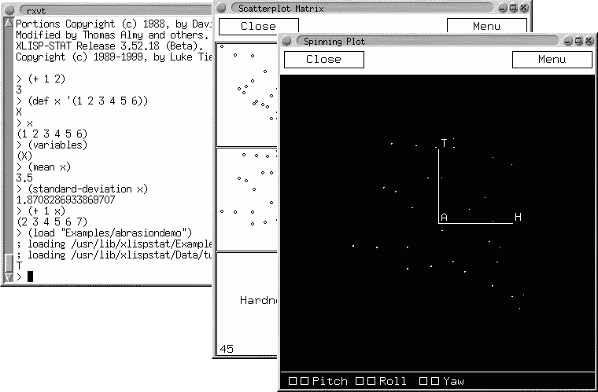598x392 pixels.
Task: Click Close button in Scatterplot Matrix window
Action: point(258,26)
